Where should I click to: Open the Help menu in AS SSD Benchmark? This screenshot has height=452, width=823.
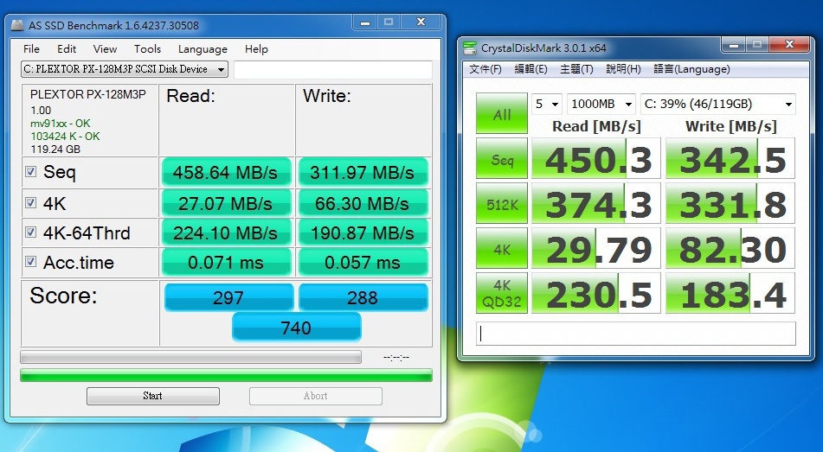(x=256, y=48)
